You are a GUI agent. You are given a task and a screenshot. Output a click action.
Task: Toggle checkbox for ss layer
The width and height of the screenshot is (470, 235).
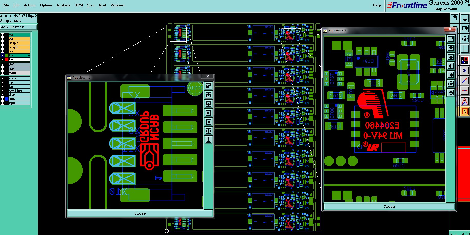coord(3,51)
